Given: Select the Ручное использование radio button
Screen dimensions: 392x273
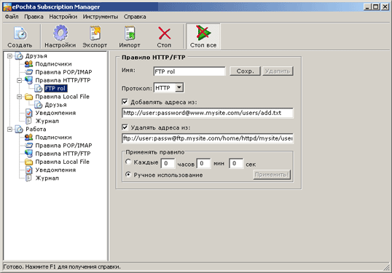Looking at the screenshot, I should [128, 175].
